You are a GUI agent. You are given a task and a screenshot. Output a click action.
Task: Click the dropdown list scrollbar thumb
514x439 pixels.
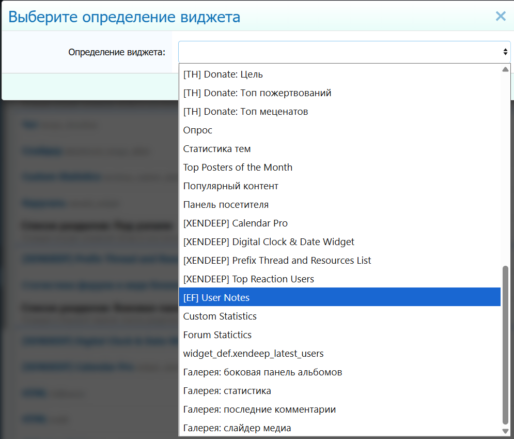[505, 344]
